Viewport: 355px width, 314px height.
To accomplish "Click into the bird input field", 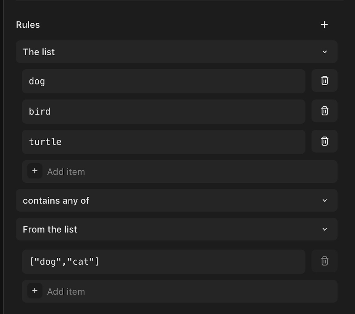I will (163, 112).
